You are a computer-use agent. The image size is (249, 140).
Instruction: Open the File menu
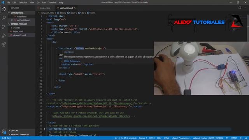point(8,3)
